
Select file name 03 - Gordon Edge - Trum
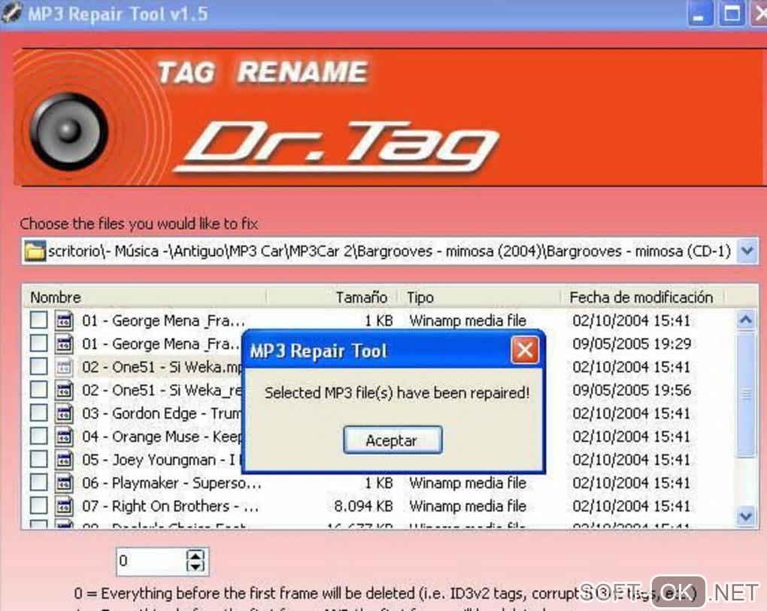tap(162, 412)
